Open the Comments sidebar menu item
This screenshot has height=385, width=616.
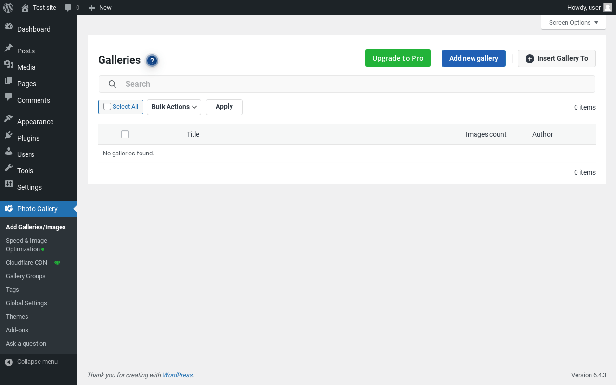(x=38, y=100)
